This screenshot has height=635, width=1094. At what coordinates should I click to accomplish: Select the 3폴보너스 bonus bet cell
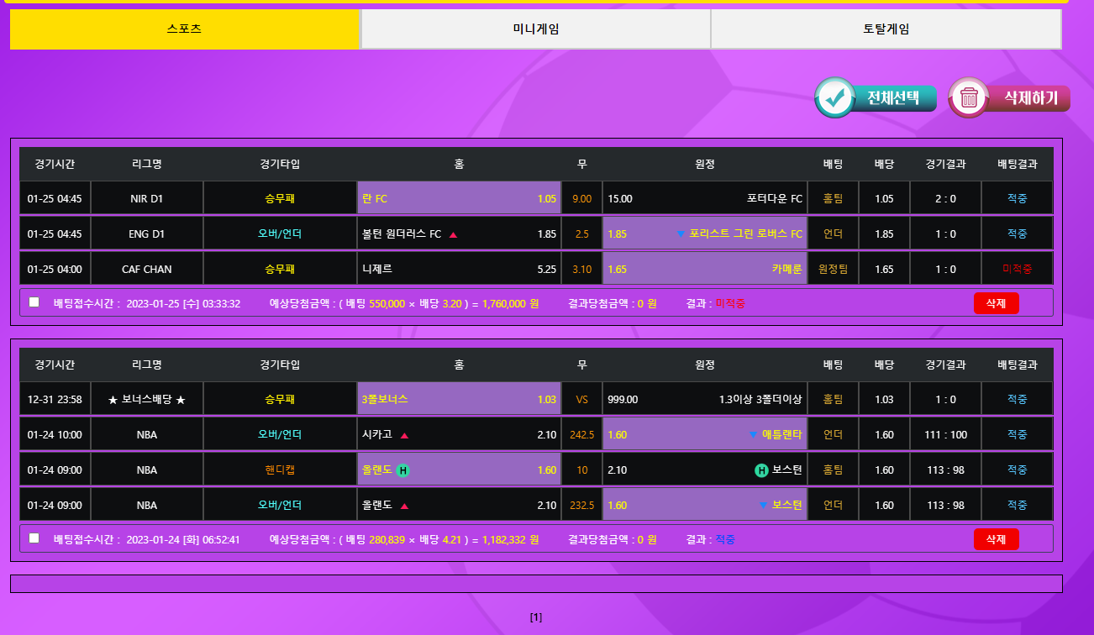[x=459, y=400]
